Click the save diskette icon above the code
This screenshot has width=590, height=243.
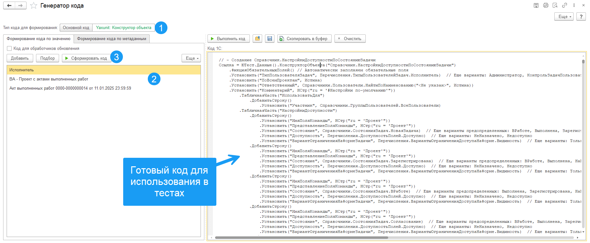tap(270, 39)
